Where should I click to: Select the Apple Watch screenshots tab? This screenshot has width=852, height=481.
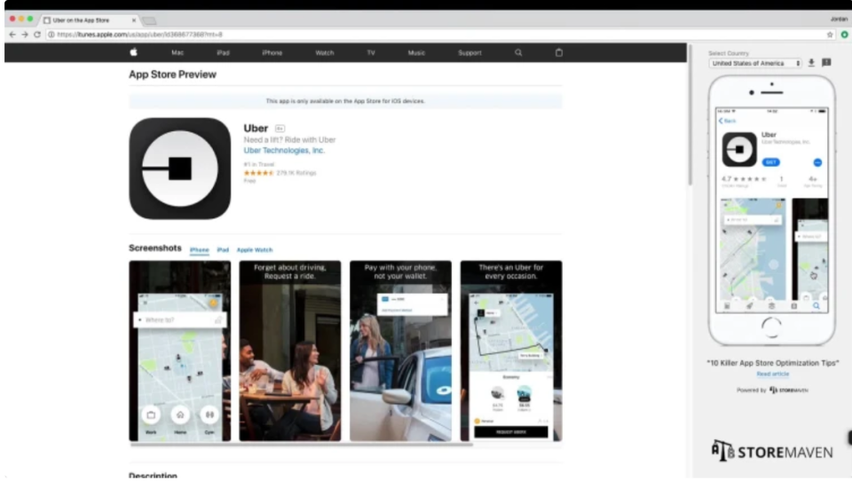point(255,249)
